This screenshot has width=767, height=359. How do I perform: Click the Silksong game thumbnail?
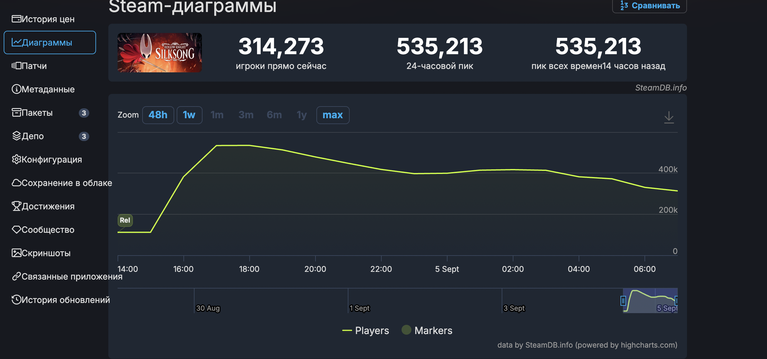tap(159, 53)
